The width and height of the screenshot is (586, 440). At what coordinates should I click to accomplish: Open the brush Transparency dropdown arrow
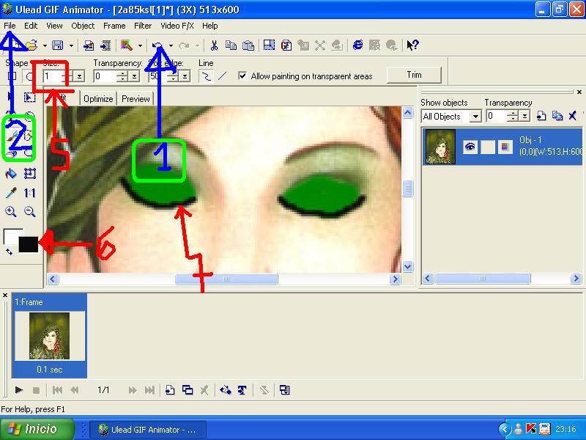(134, 76)
